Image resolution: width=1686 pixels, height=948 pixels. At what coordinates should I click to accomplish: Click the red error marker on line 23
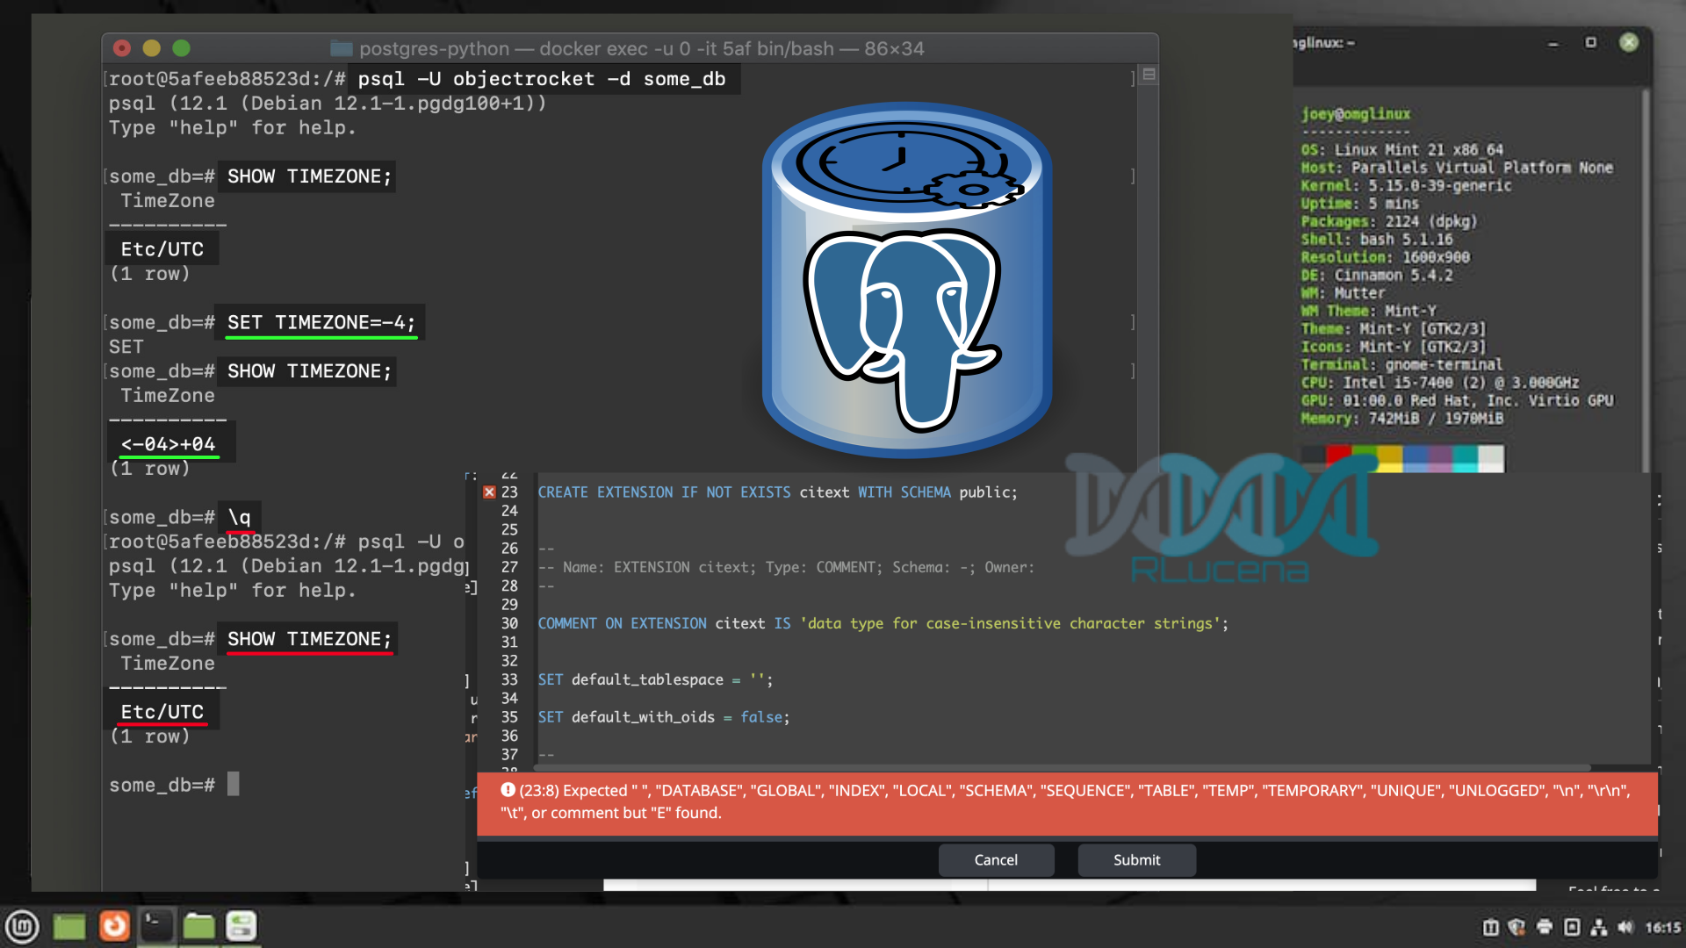pos(489,492)
